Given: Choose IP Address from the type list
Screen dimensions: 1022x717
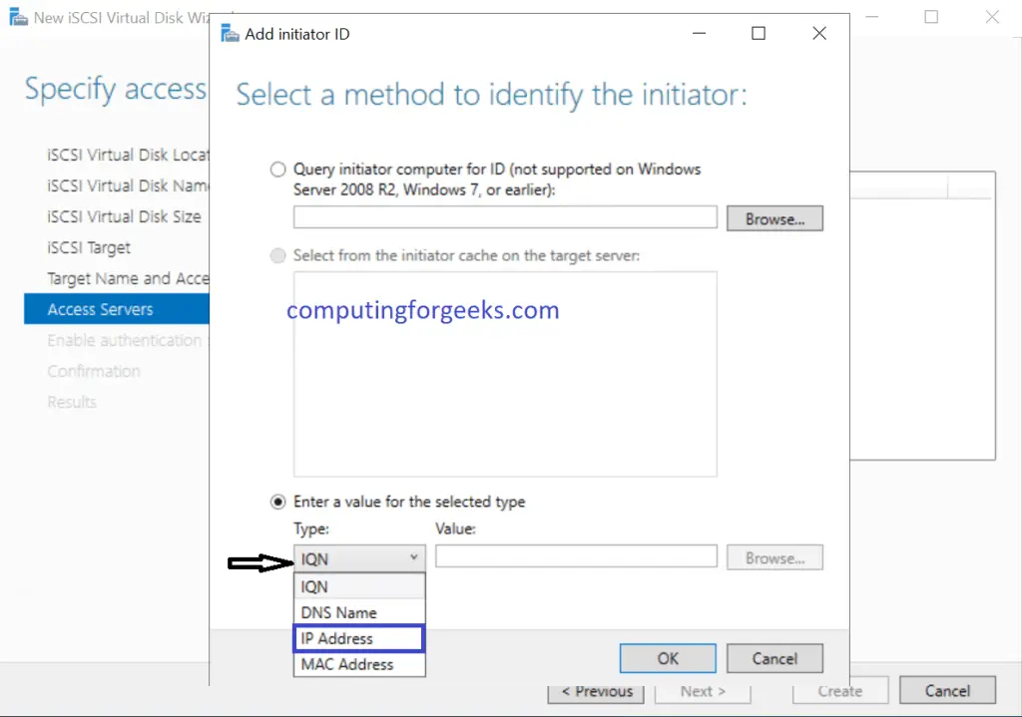Looking at the screenshot, I should [x=359, y=639].
